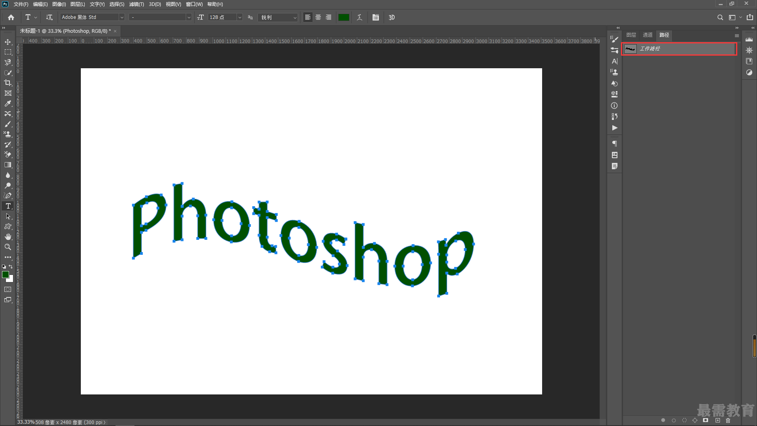Open the 编辑(E) menu

(40, 4)
